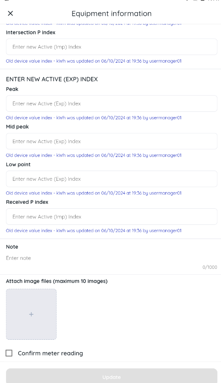Image resolution: width=221 pixels, height=383 pixels.
Task: Click old device value text under Peak
Action: click(94, 118)
